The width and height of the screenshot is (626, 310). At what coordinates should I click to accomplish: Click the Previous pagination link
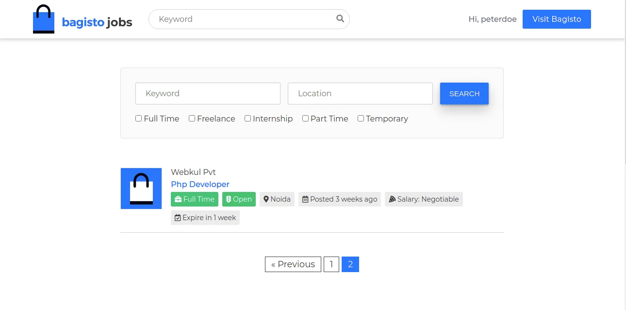293,264
